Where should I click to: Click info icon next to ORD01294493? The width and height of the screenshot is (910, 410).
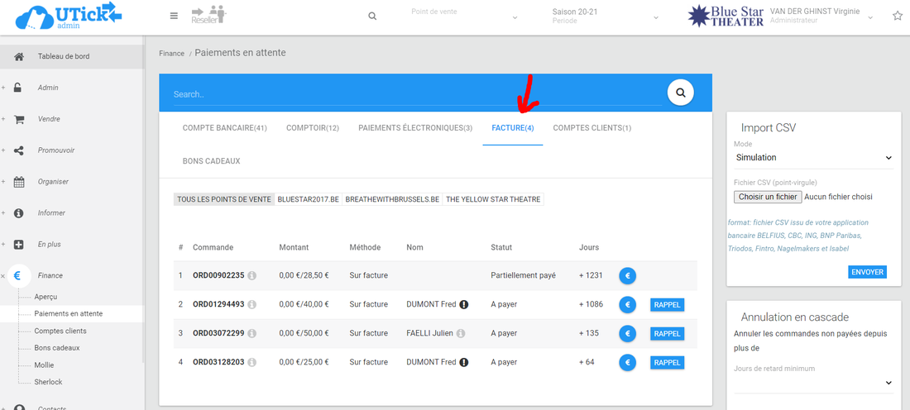(x=251, y=304)
